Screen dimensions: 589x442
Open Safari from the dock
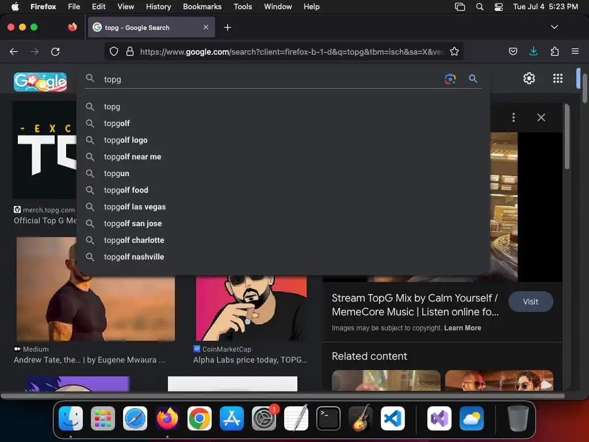tap(135, 418)
